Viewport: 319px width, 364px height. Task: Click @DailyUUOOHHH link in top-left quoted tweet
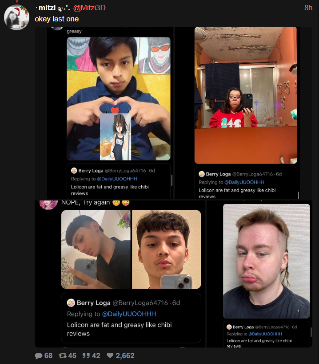coord(117,179)
